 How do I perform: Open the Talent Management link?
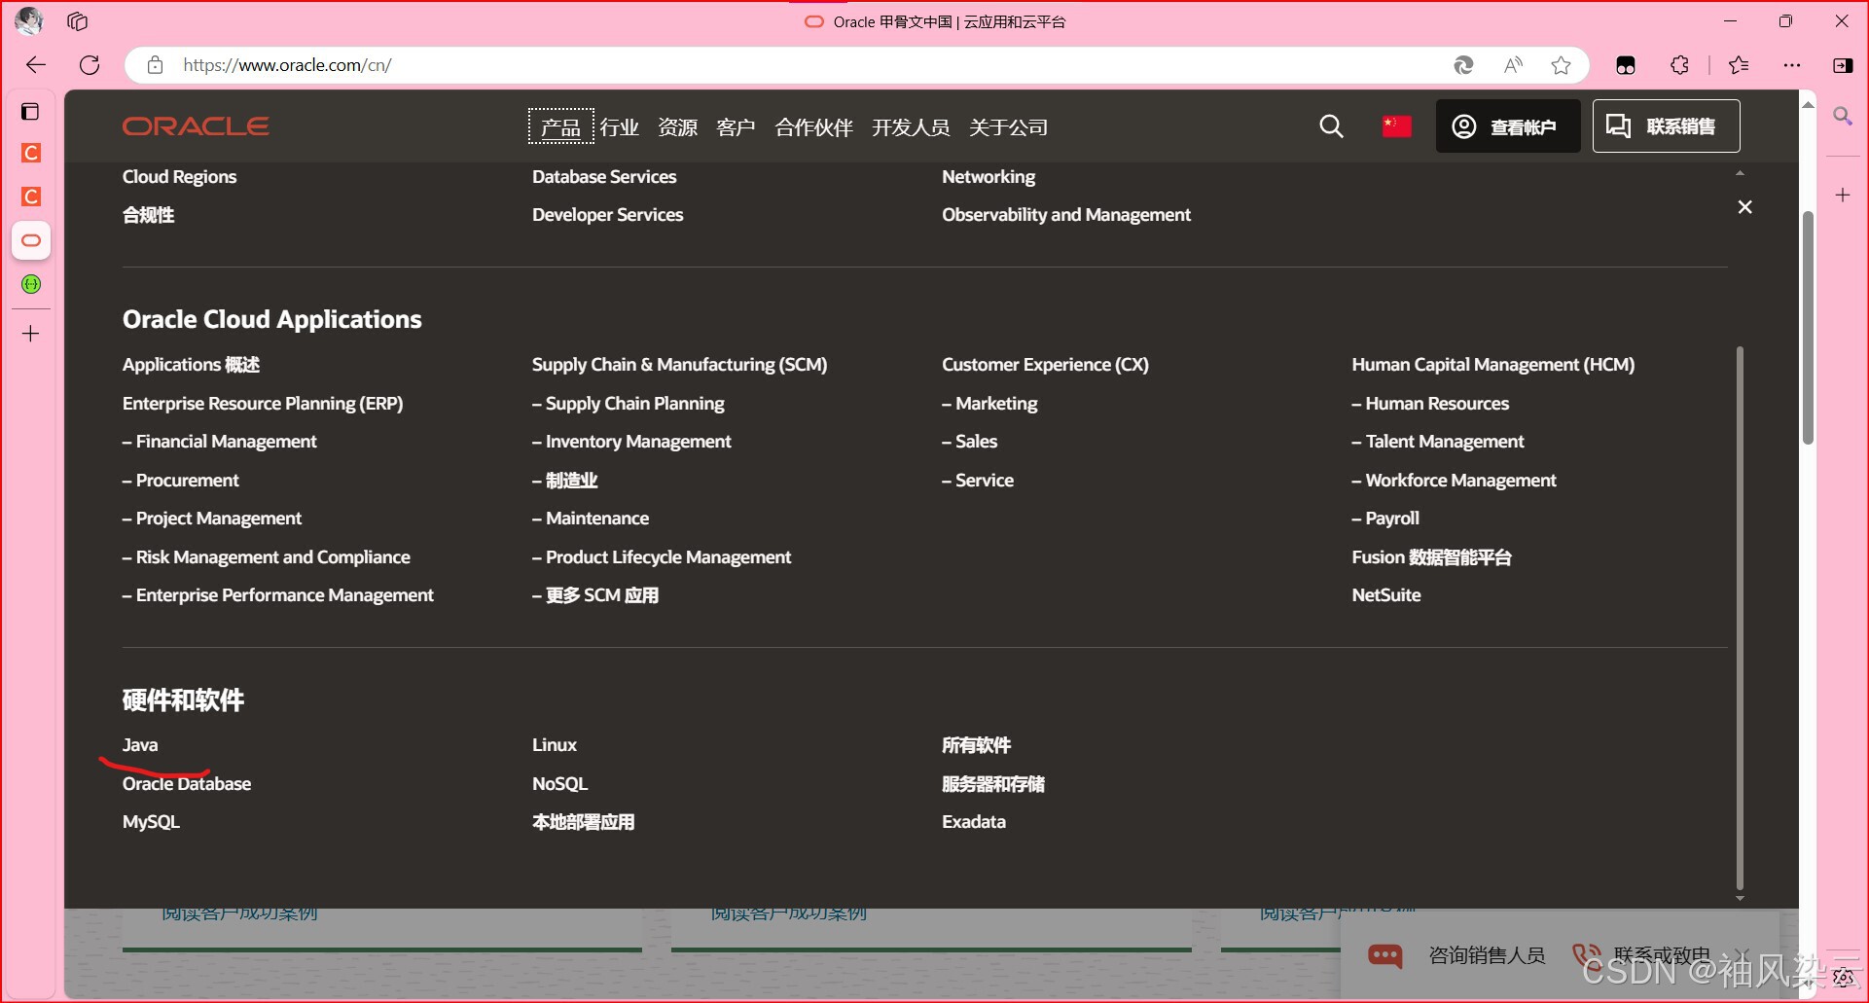pyautogui.click(x=1438, y=442)
